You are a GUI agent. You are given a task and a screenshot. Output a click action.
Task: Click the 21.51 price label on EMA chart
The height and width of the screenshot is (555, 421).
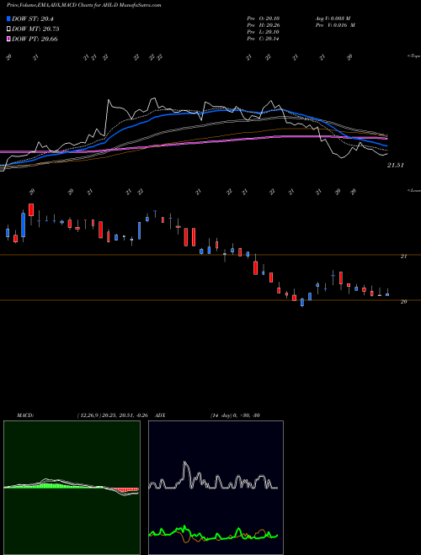395,165
